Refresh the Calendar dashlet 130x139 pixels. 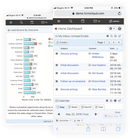click(111, 101)
